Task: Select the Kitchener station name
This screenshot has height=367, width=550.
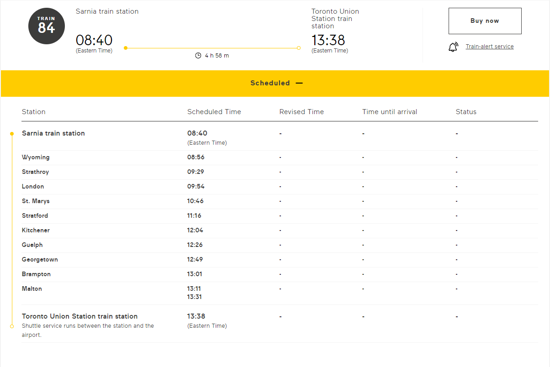Action: click(36, 231)
